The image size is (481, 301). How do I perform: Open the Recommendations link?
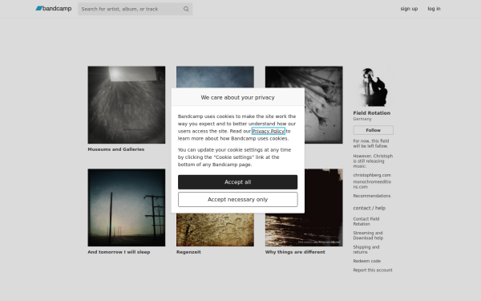click(371, 196)
